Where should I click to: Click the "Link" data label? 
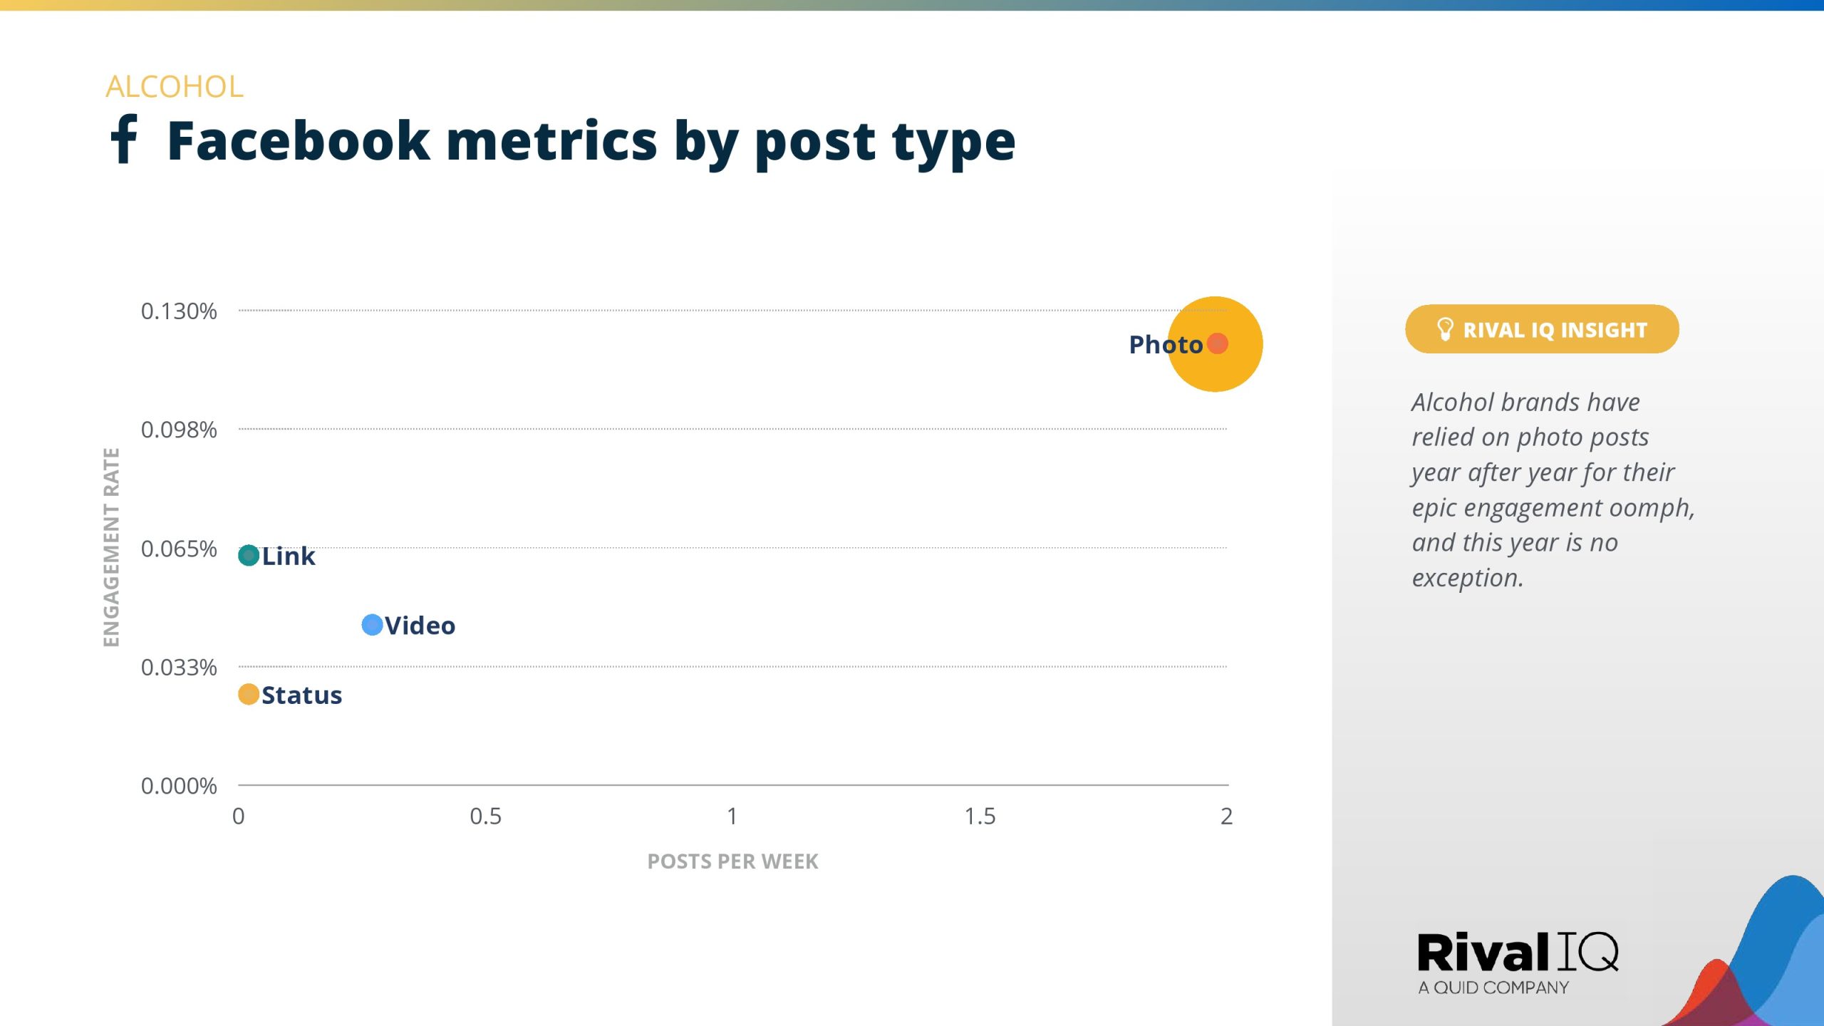tap(289, 556)
